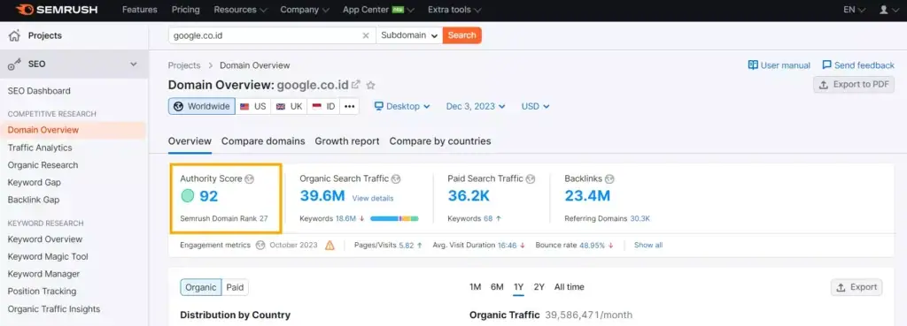Open Position Tracking in sidebar

coord(42,292)
